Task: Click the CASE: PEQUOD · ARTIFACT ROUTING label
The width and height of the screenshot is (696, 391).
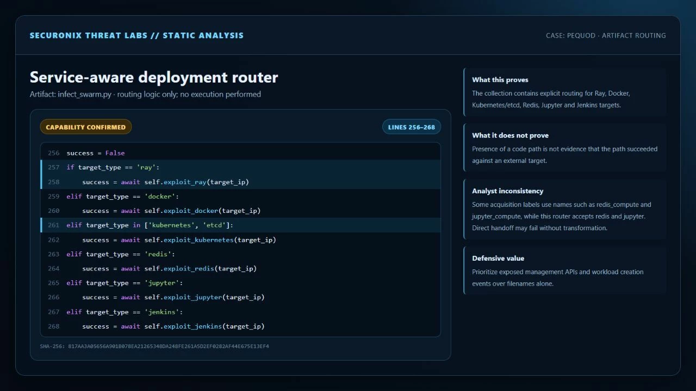Action: click(606, 35)
